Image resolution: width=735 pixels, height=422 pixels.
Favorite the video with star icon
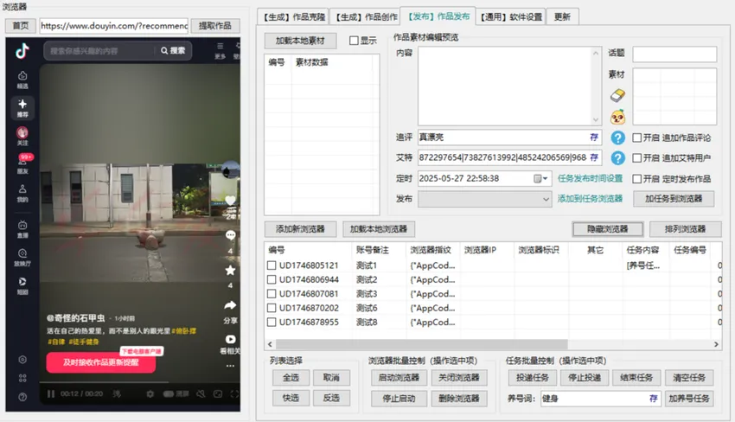[x=230, y=270]
